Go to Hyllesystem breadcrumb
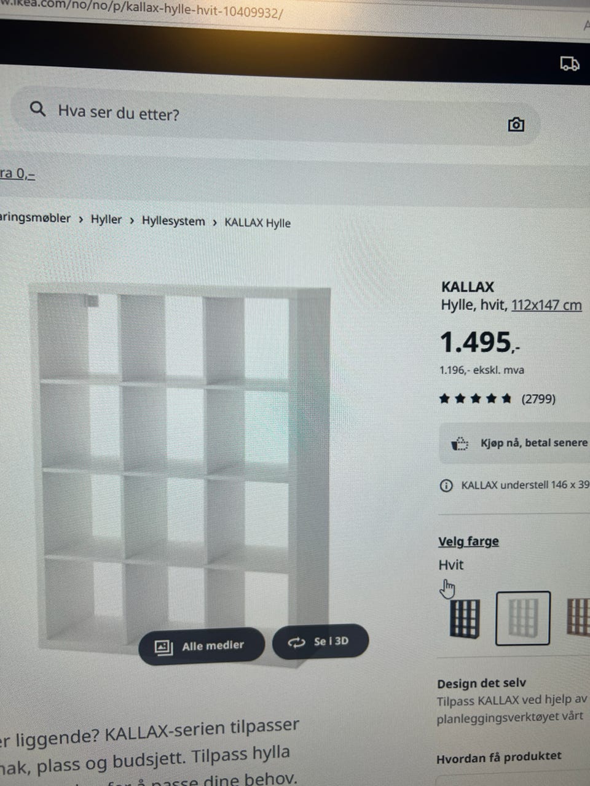This screenshot has height=786, width=590. [173, 221]
